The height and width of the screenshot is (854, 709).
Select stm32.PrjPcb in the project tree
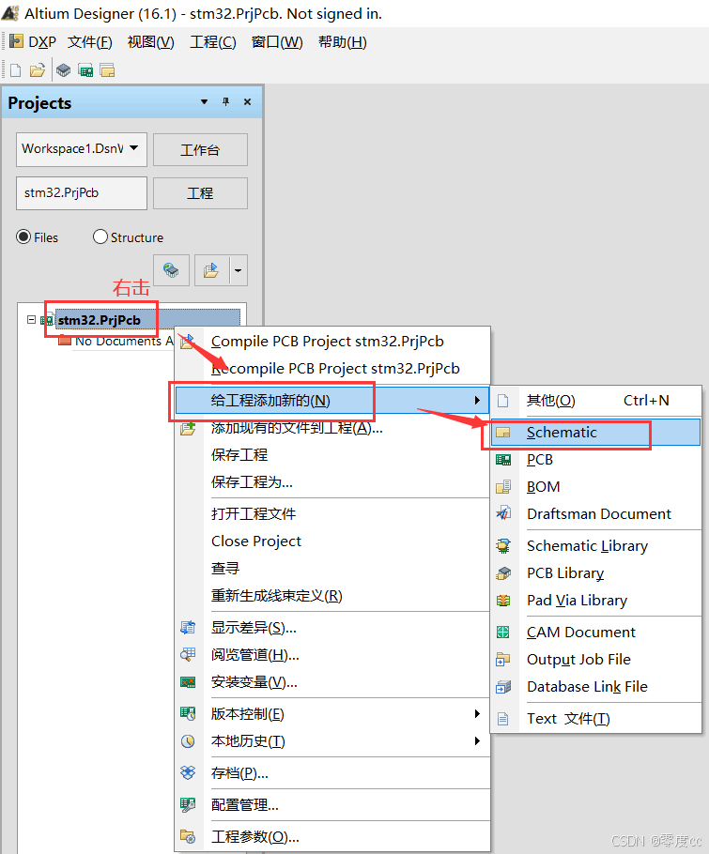(x=100, y=320)
